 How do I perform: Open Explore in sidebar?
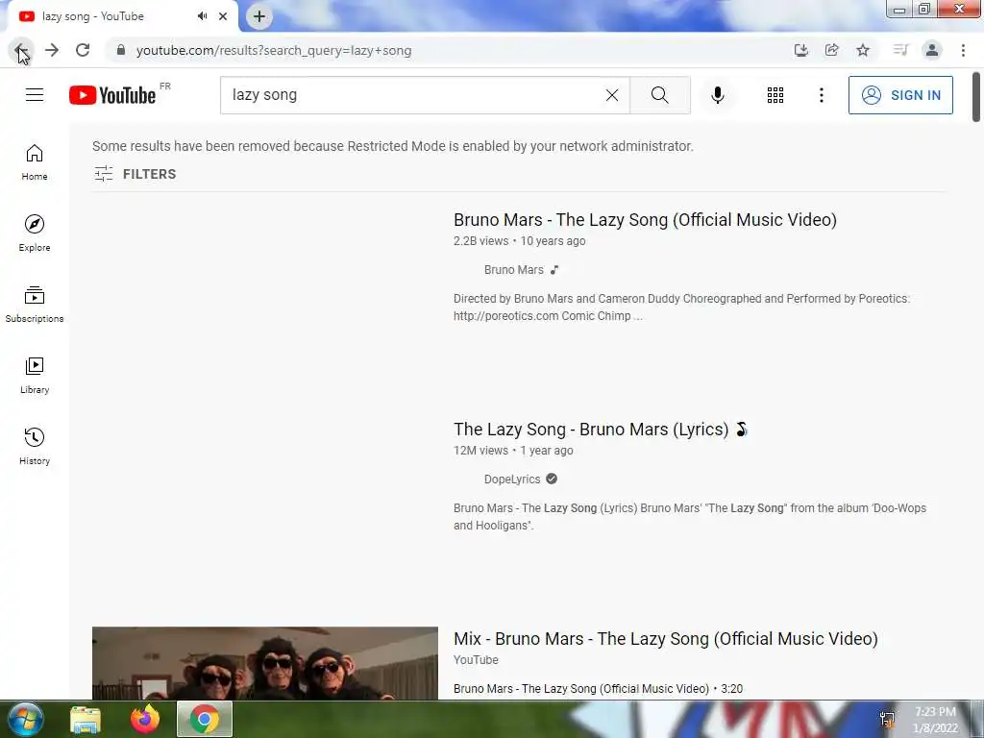pos(35,234)
